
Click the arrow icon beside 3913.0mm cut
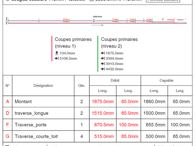(x=103, y=64)
